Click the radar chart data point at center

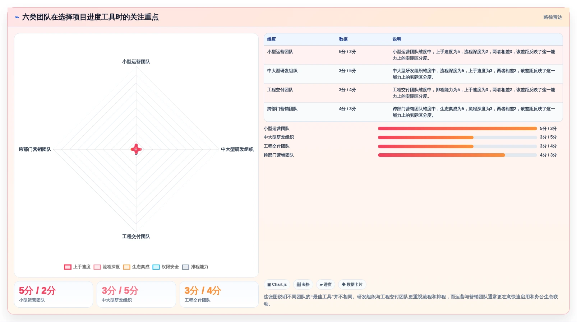tap(136, 149)
